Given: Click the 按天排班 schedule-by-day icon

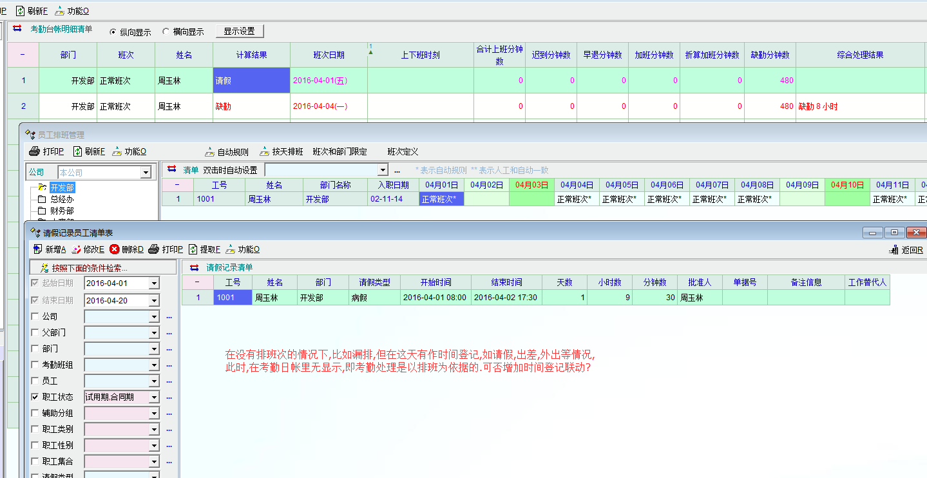Looking at the screenshot, I should point(265,152).
